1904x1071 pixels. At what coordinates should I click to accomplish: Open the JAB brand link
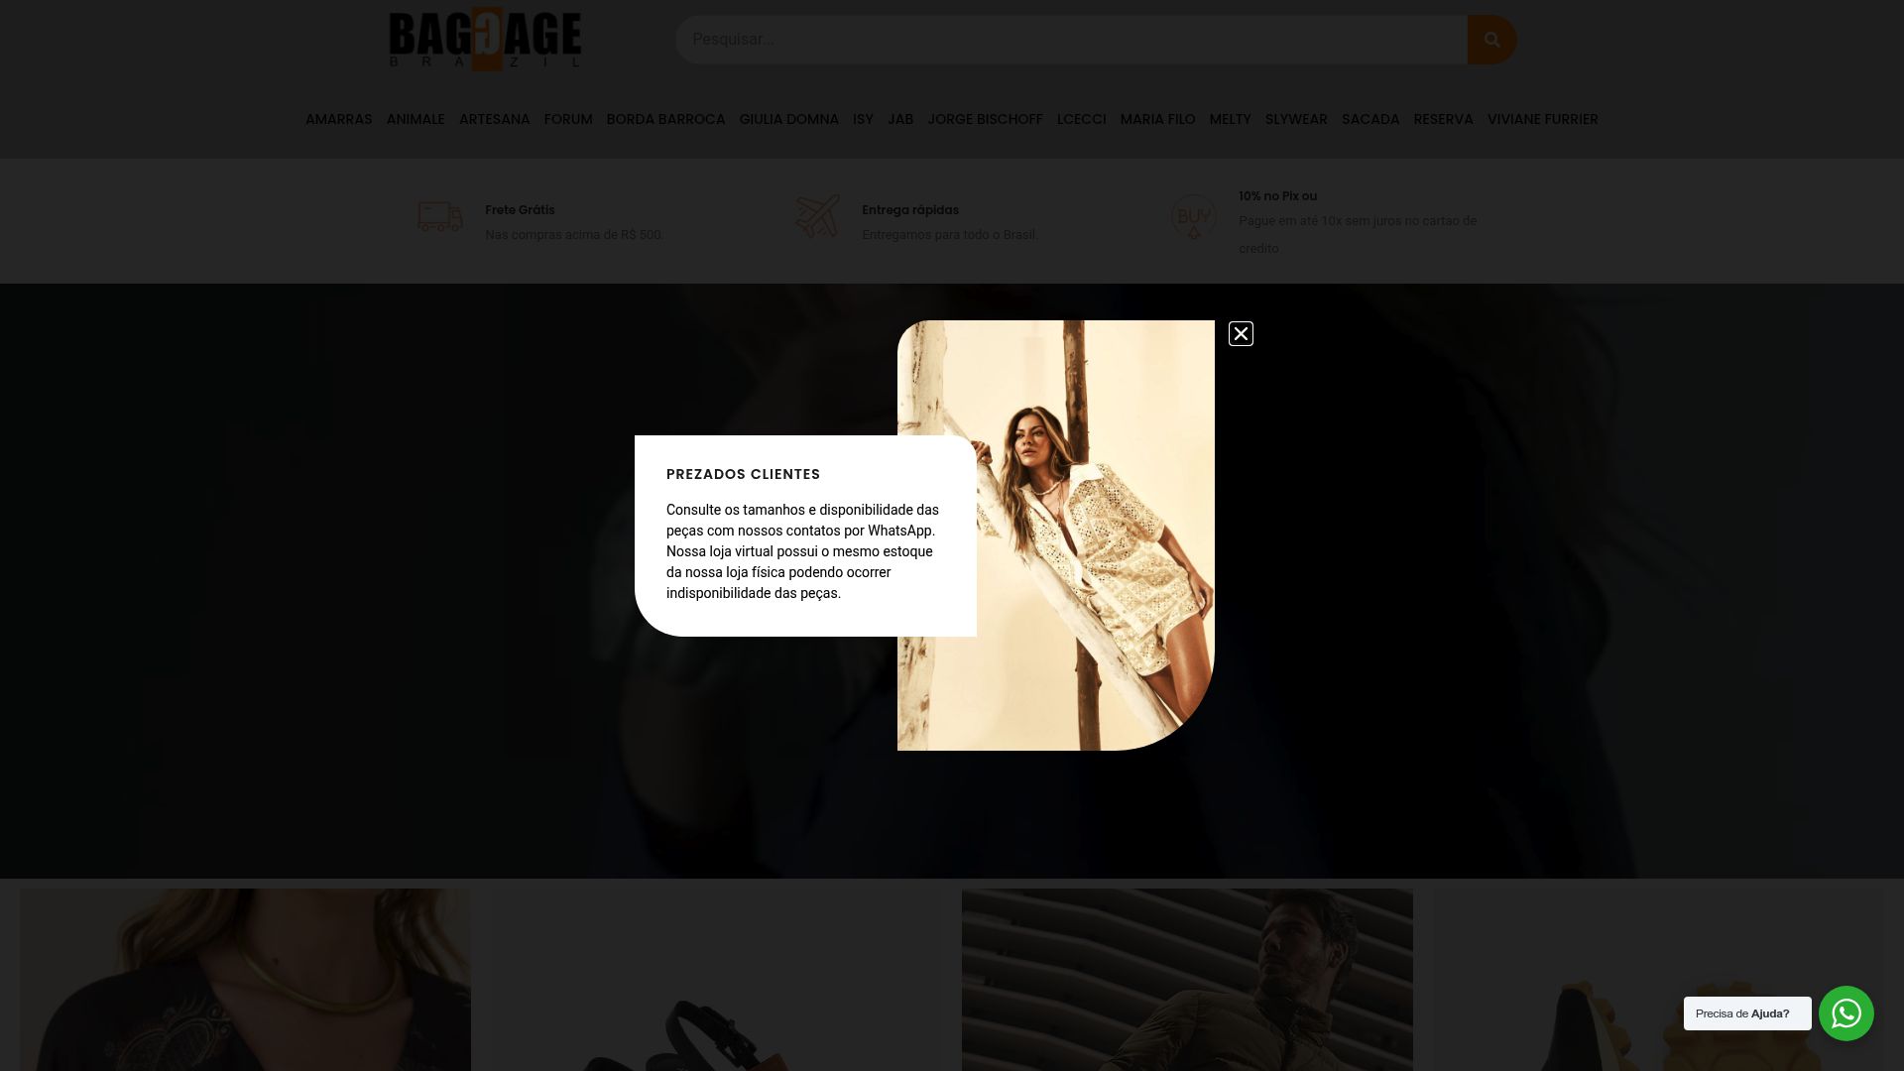tap(900, 119)
